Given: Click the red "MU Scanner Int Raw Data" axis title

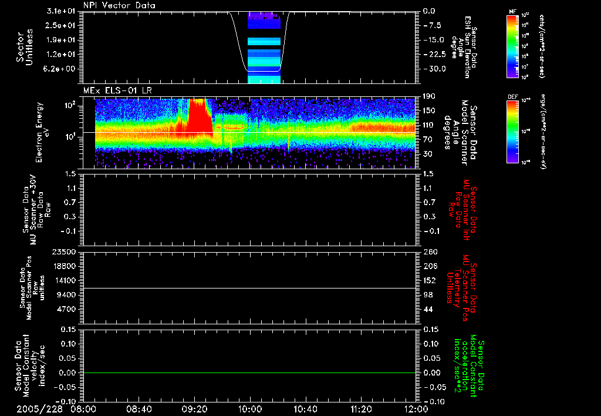Looking at the screenshot, I should tap(463, 210).
